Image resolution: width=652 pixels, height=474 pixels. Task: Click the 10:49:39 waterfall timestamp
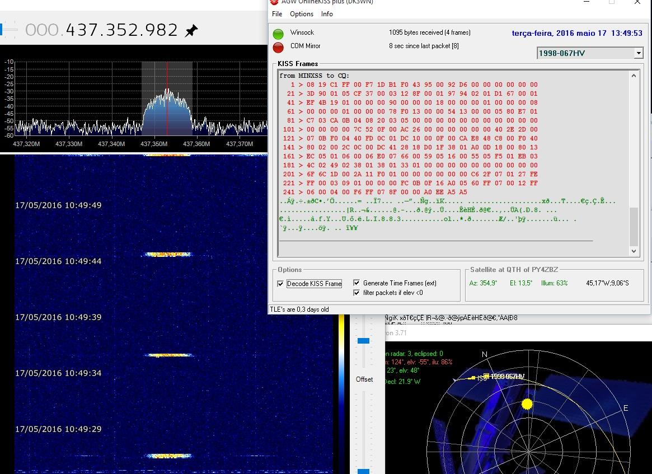[x=58, y=317]
